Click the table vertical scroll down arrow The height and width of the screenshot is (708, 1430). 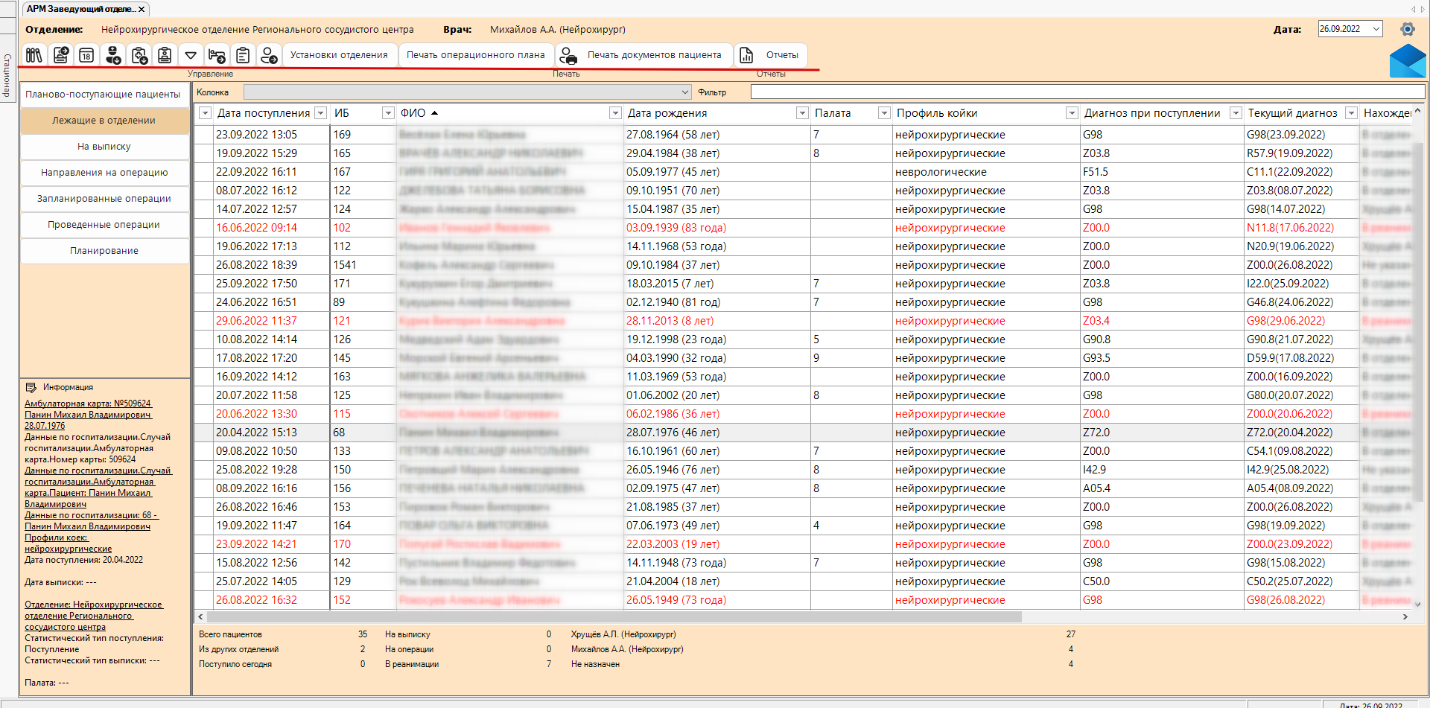(1417, 604)
